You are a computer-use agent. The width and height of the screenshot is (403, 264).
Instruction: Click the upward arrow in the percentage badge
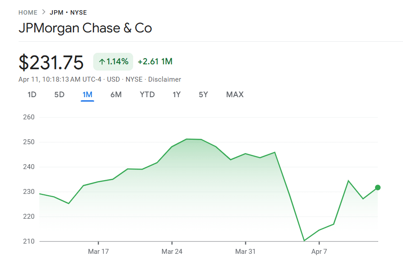(x=100, y=62)
